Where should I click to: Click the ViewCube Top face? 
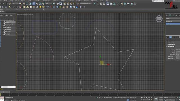(159, 19)
